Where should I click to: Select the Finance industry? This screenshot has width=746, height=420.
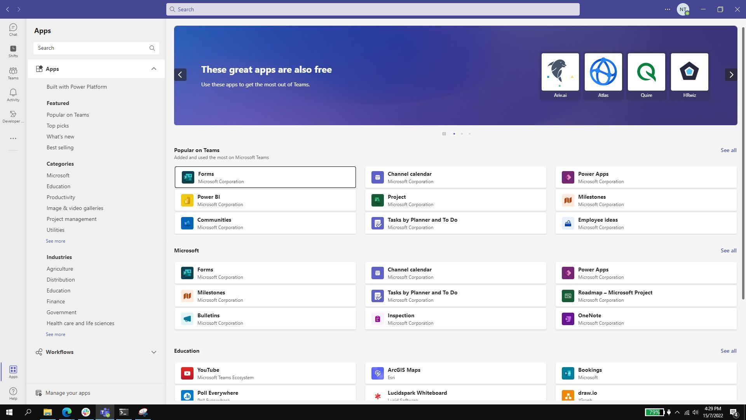(x=56, y=301)
